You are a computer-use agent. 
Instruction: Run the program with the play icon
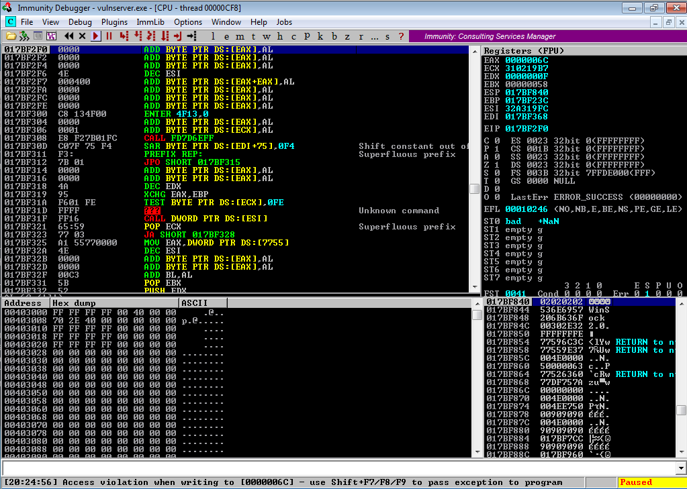click(96, 36)
